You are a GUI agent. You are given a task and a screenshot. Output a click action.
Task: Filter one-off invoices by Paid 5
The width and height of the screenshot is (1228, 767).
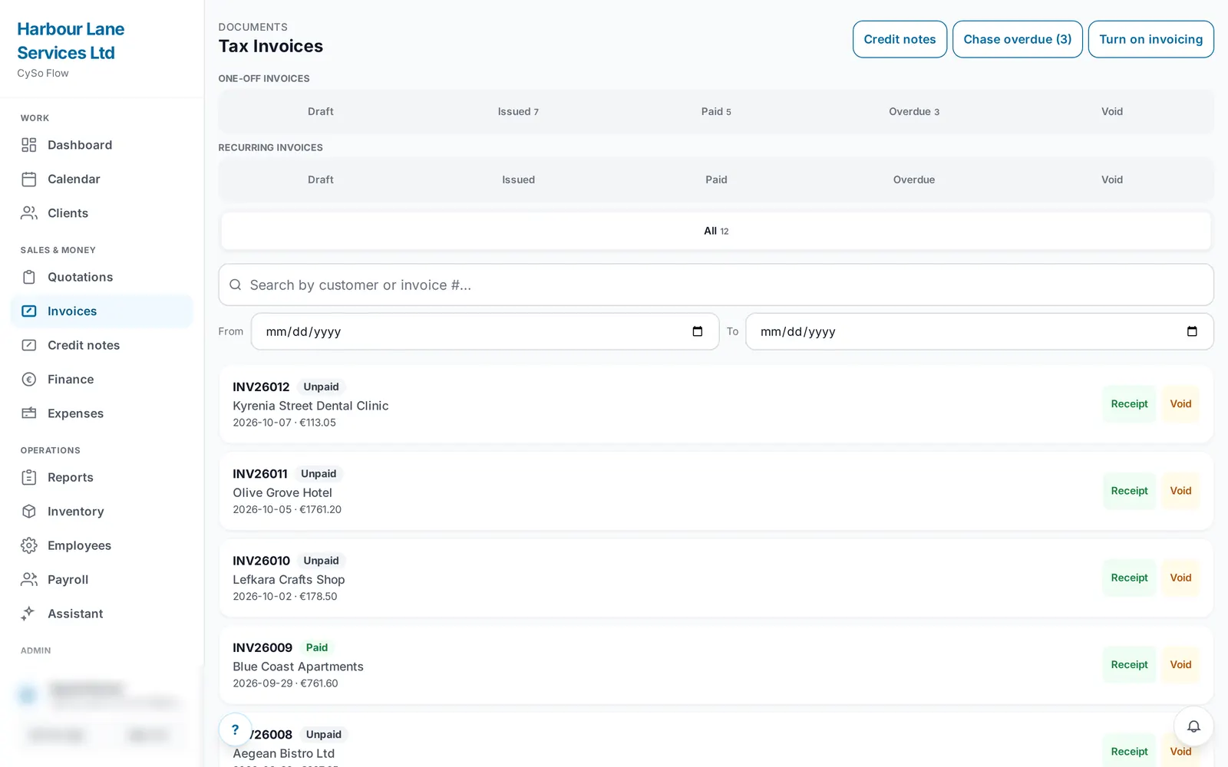pyautogui.click(x=716, y=111)
